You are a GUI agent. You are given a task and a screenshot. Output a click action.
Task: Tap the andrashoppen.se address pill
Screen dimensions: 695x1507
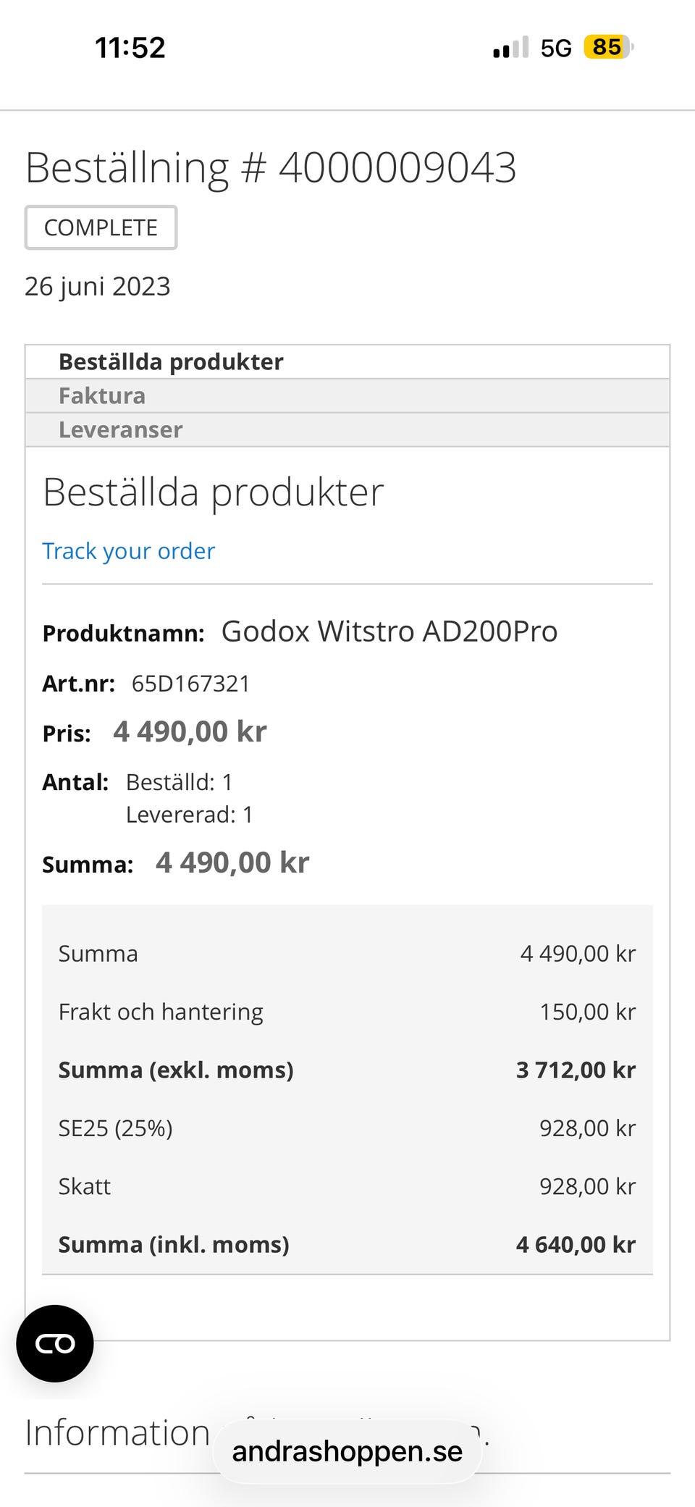tap(347, 1451)
